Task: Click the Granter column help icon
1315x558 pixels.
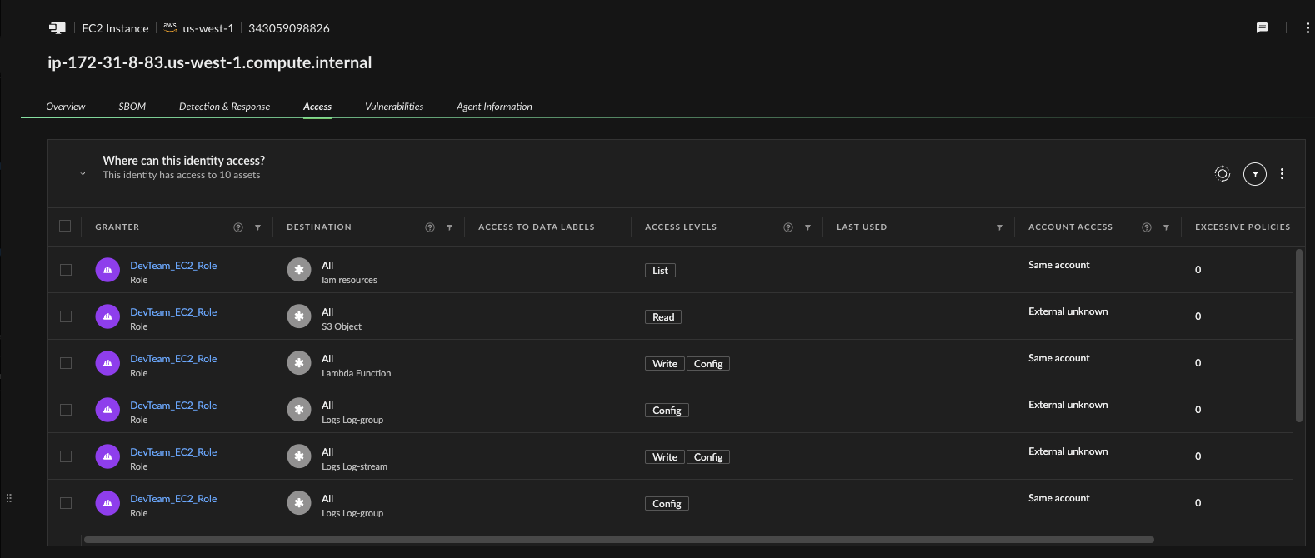Action: tap(238, 227)
